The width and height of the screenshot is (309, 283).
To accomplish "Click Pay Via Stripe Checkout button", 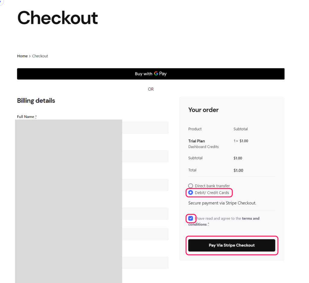I will pos(232,245).
